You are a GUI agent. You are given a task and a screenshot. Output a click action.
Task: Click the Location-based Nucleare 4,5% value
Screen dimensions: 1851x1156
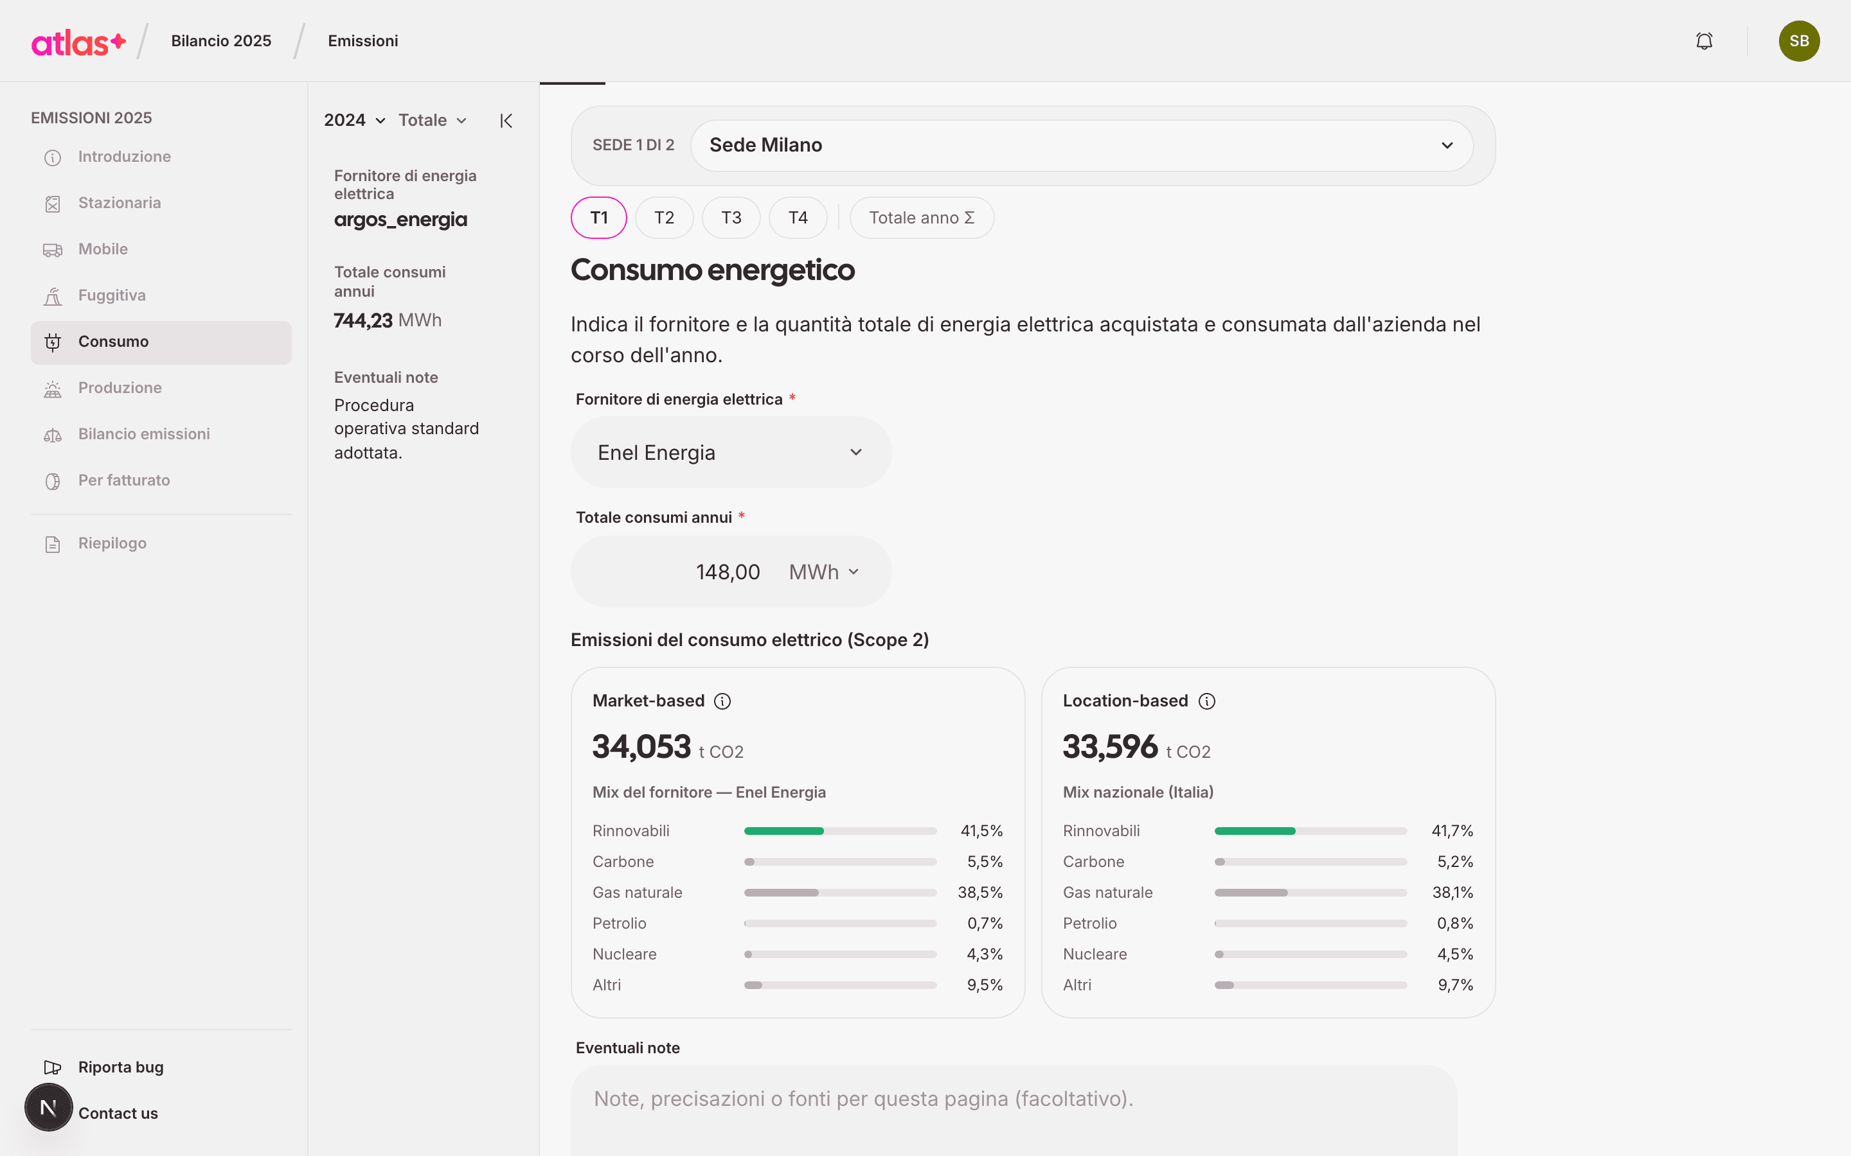[1455, 954]
